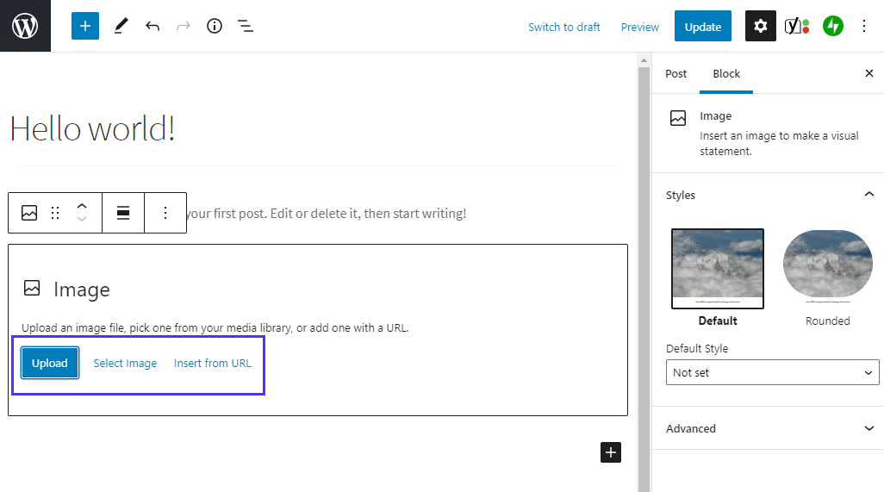The height and width of the screenshot is (492, 884).
Task: Open the Details info icon
Action: point(215,26)
